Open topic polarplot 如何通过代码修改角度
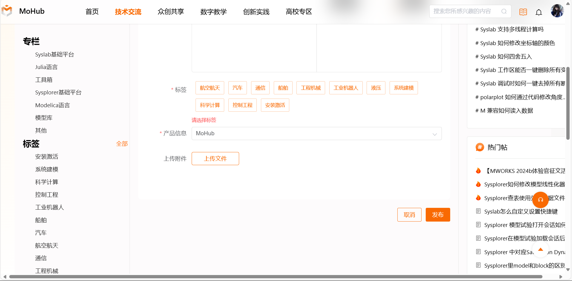 (x=520, y=97)
